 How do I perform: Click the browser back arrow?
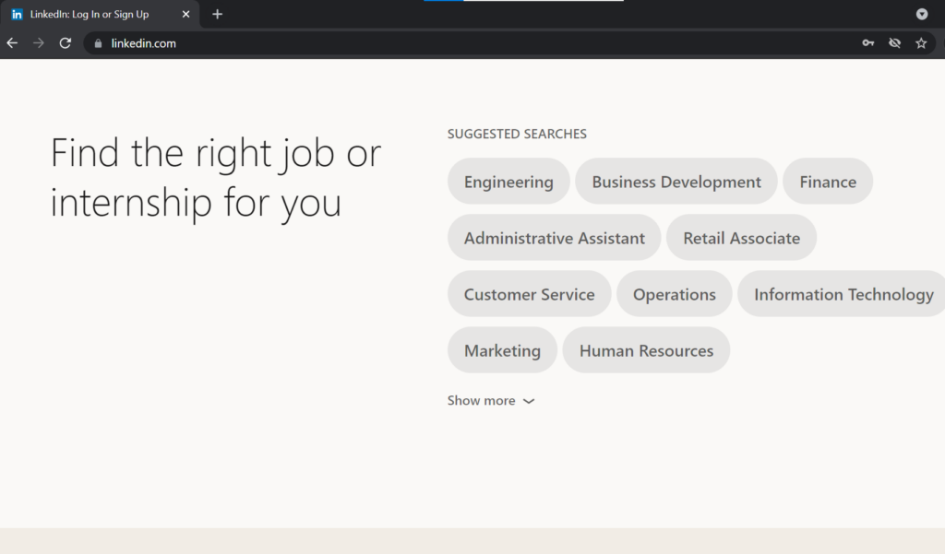[x=12, y=43]
